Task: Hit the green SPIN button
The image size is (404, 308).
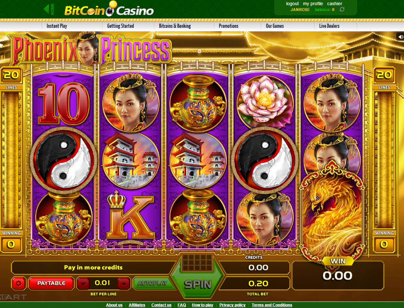Action: pos(198,284)
